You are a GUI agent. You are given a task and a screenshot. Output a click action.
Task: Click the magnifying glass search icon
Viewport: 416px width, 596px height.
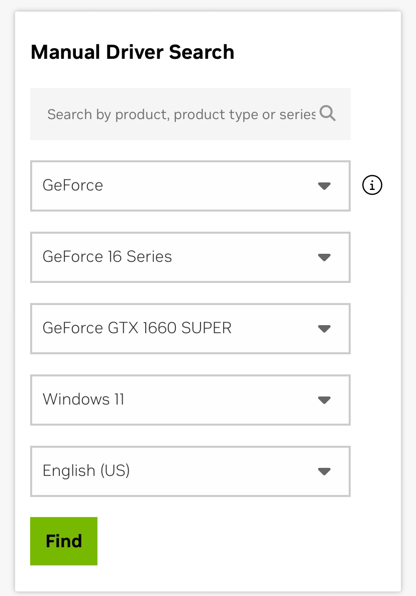tap(327, 114)
